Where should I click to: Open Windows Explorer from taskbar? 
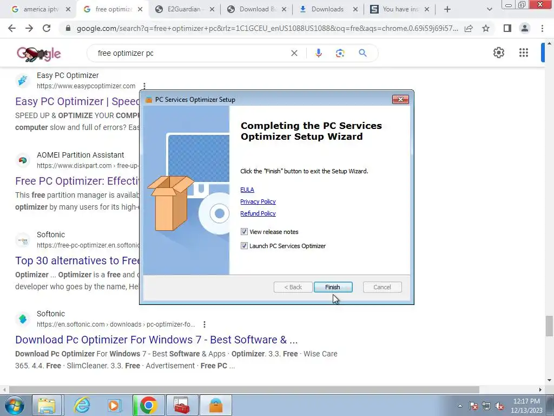47,405
